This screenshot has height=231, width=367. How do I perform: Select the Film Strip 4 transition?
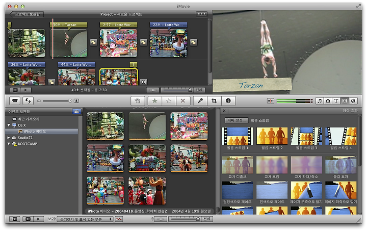tap(340, 136)
